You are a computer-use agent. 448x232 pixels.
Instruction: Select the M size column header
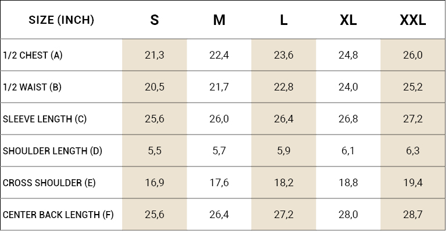tap(219, 20)
